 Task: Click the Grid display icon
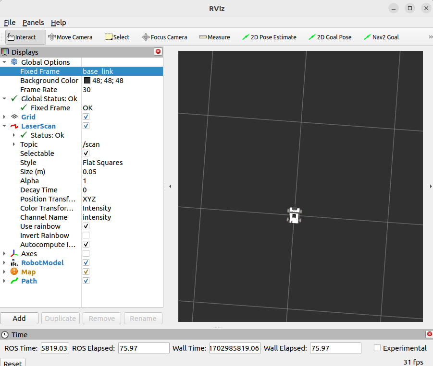coord(14,117)
